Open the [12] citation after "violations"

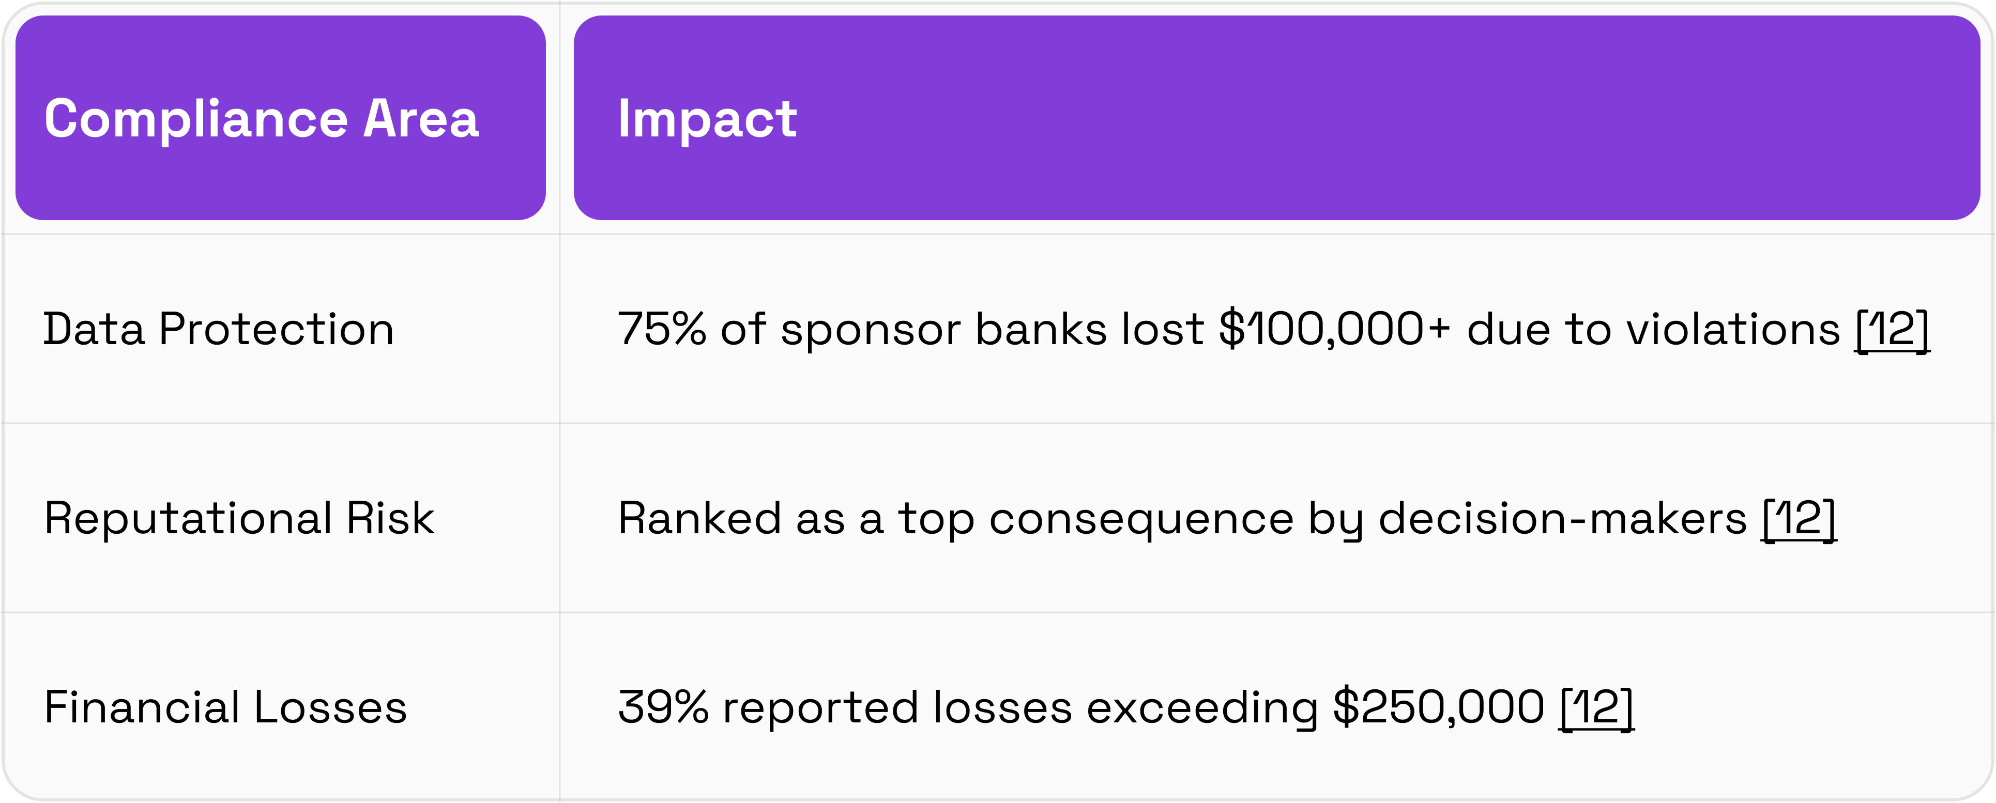coord(1892,330)
